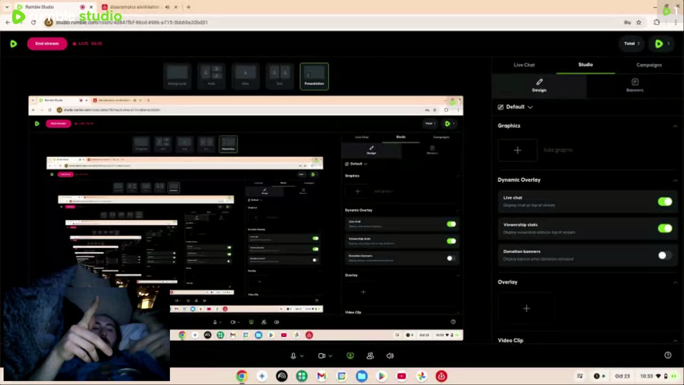684x385 pixels.
Task: Click the green screen share icon
Action: 351,356
